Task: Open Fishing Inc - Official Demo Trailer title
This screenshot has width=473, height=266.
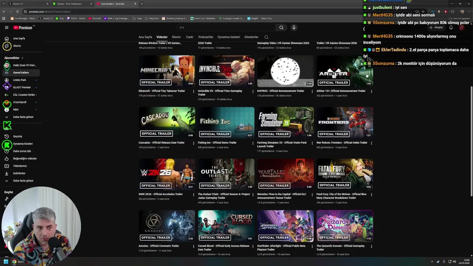Action: point(217,143)
